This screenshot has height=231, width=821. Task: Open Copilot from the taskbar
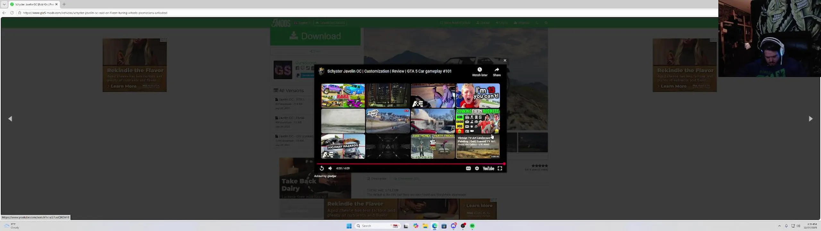click(x=416, y=226)
